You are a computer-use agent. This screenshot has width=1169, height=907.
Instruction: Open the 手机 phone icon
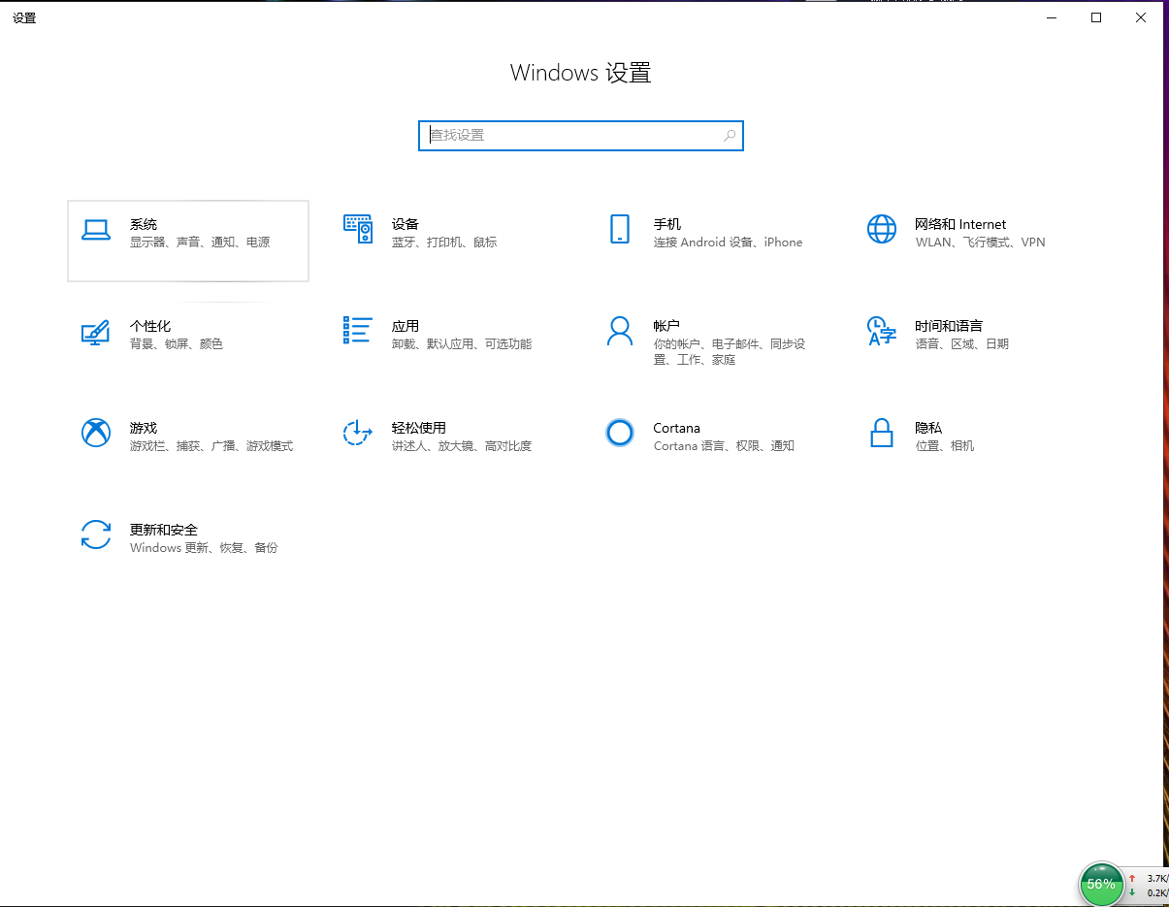[619, 229]
